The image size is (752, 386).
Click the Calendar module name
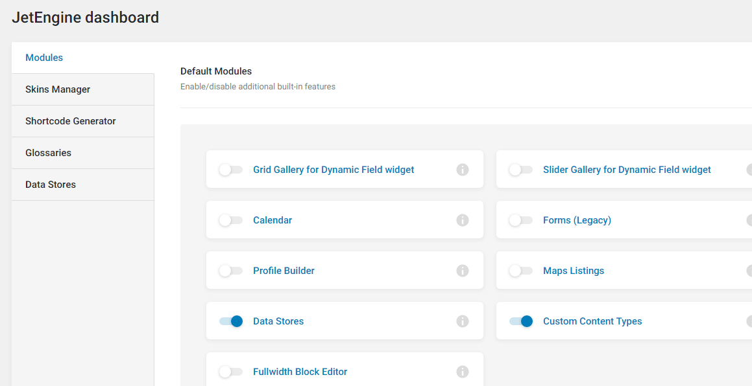click(273, 220)
